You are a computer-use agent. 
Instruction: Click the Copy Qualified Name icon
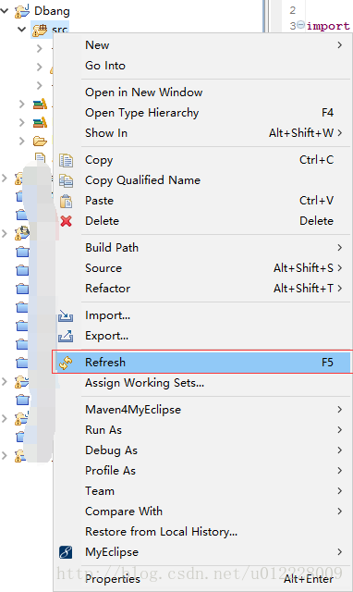click(66, 180)
